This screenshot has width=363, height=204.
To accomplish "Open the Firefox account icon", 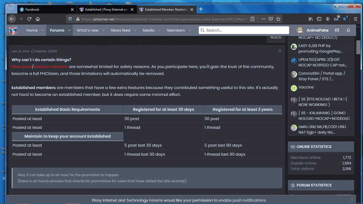I will click(x=328, y=19).
